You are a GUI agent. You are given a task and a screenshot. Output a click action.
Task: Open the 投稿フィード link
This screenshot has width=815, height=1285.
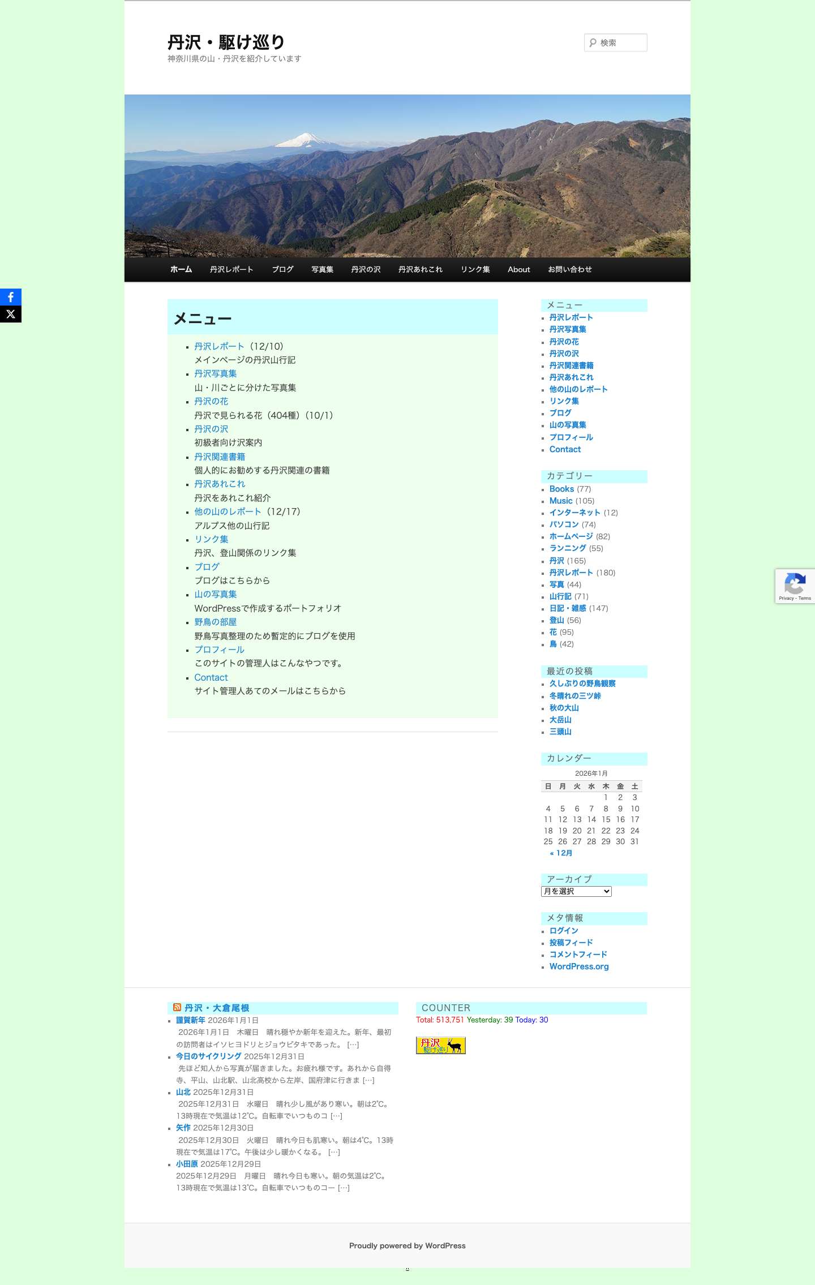point(571,943)
